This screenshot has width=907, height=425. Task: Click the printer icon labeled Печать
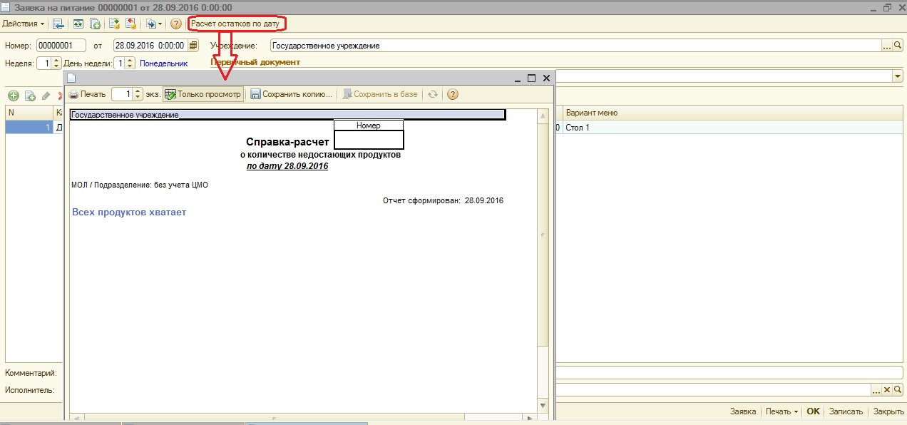(x=74, y=94)
